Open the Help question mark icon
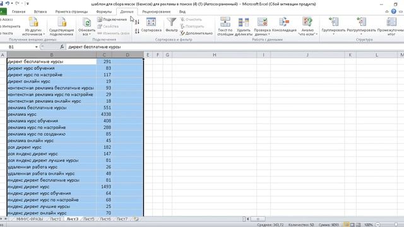Viewport: 404px width, 227px height. [x=394, y=11]
